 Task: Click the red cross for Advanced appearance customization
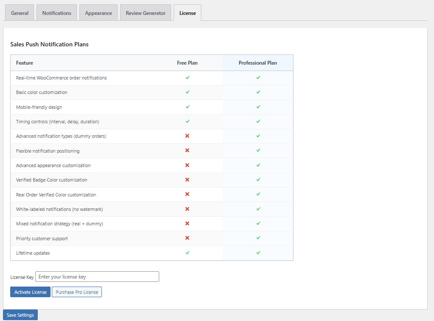[x=187, y=165]
